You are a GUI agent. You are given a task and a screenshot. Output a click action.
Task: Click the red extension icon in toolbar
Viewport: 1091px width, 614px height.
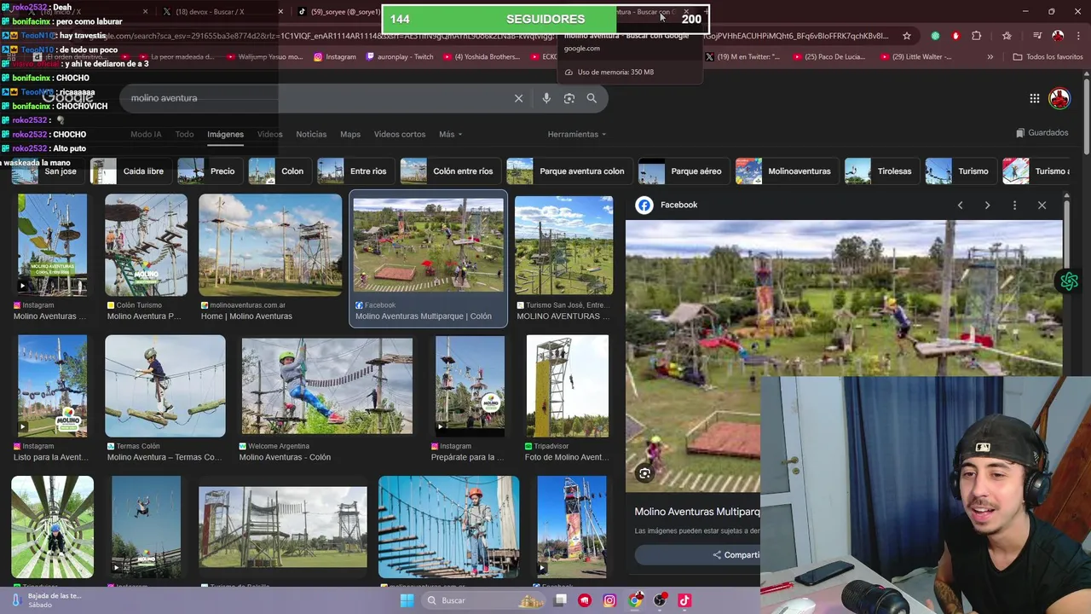point(955,36)
